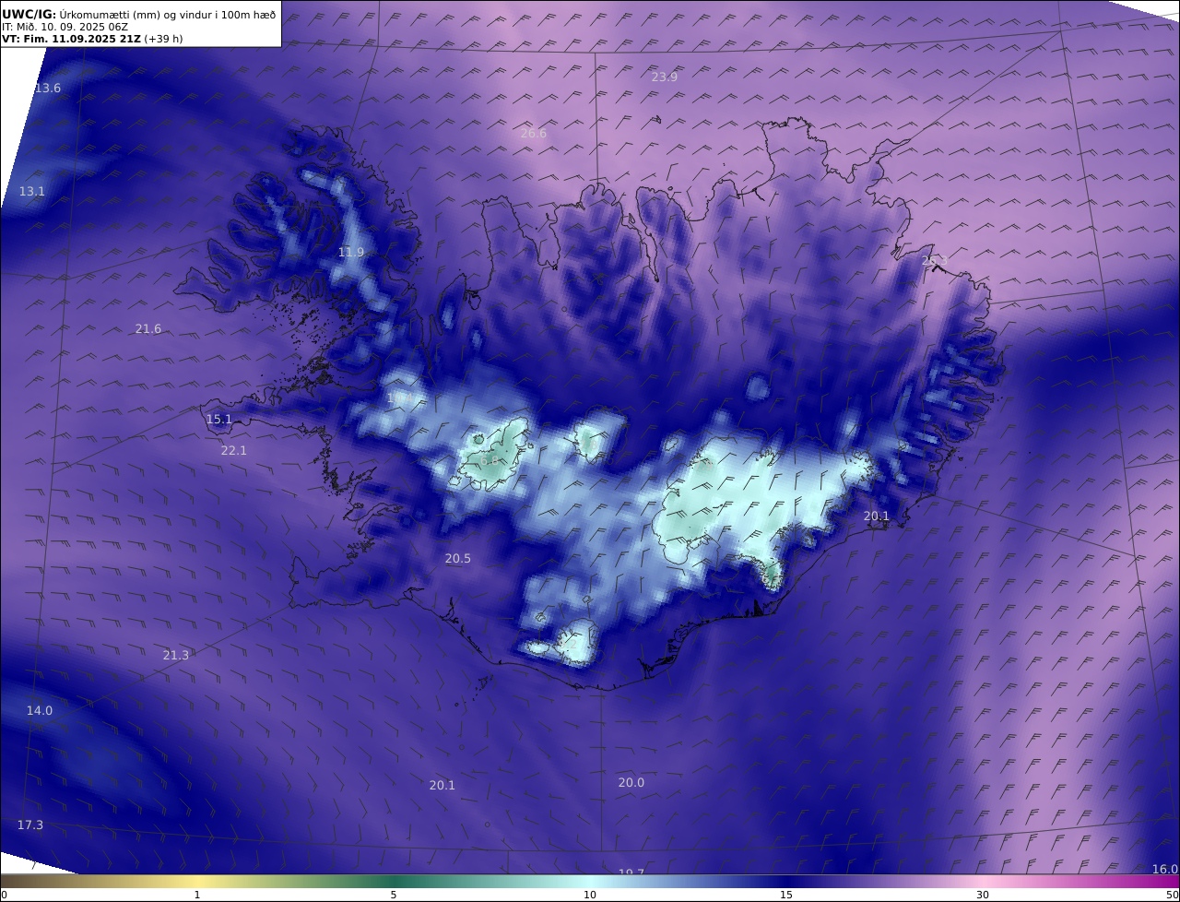
Task: Click the map title line starting with UWC/IG
Action: click(139, 14)
